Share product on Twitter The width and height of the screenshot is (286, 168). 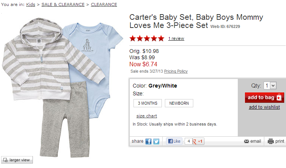156,142
